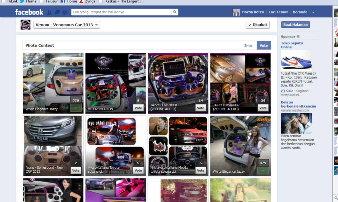
Task: Click the voted checkmark on 479-vote entry
Action: (x=263, y=171)
